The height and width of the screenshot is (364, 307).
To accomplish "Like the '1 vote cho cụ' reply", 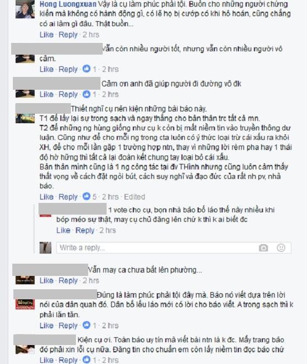I will 63,230.
